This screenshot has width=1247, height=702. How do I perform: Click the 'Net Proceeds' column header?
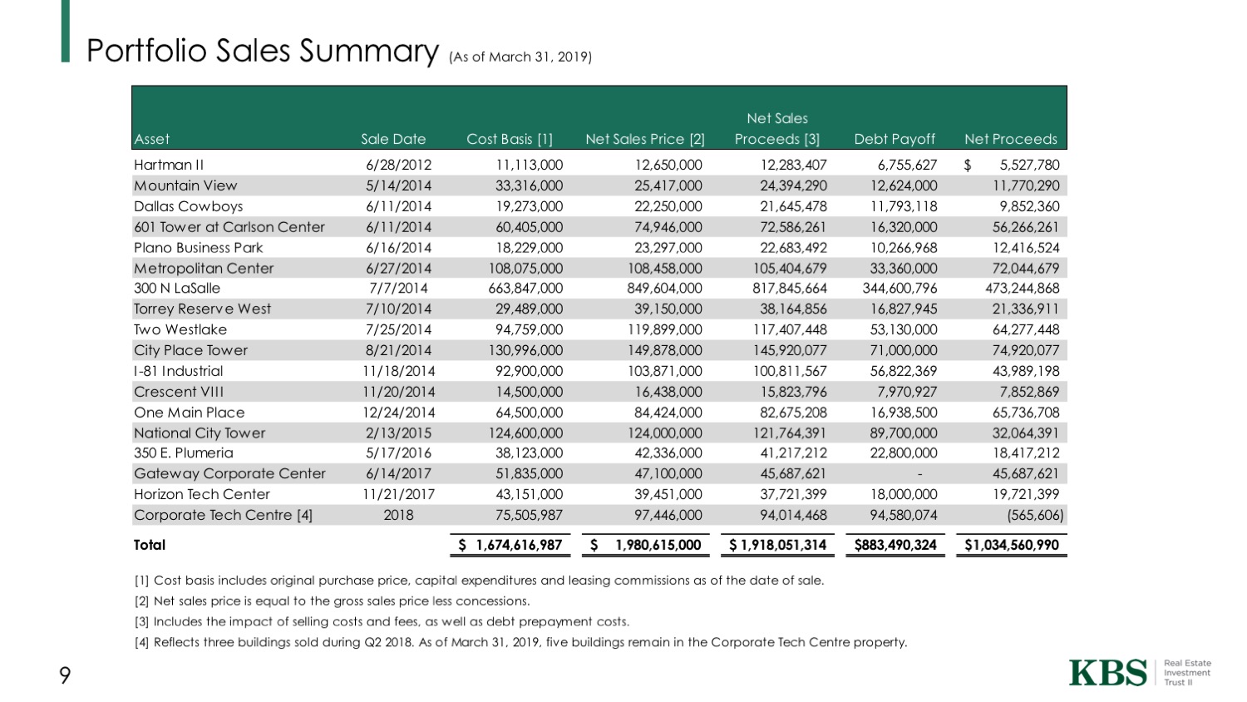pyautogui.click(x=1011, y=139)
